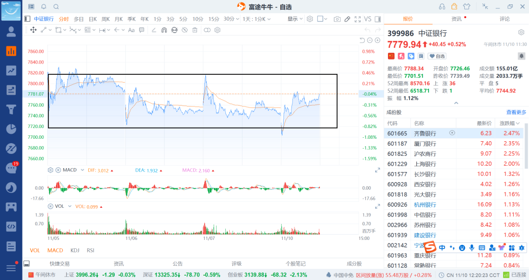
Task: Toggle hide drawings eye-slash icon
Action: [x=185, y=30]
